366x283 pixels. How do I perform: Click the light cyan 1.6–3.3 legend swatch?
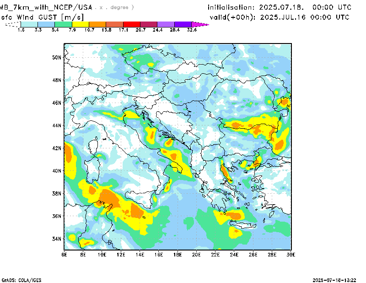(29, 24)
